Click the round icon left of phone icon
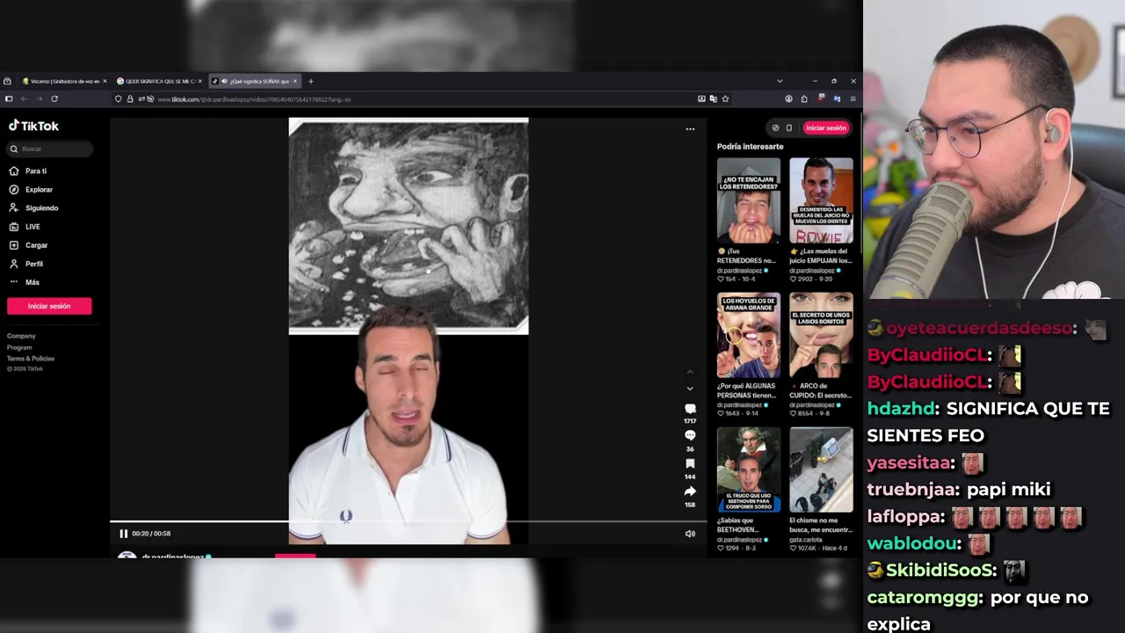The image size is (1125, 633). coord(775,127)
